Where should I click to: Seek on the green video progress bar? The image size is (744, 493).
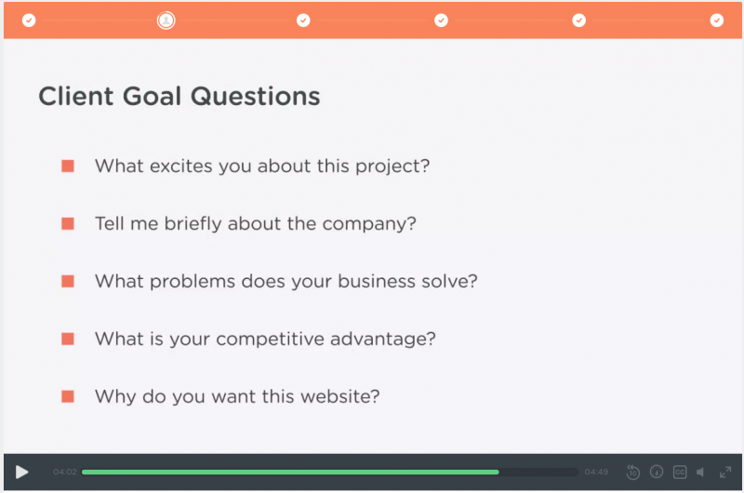click(x=290, y=473)
